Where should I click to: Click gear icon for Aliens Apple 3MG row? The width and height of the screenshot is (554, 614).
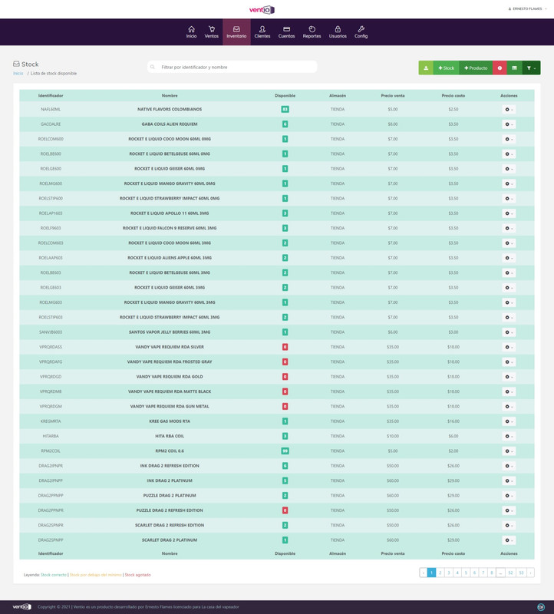tap(509, 258)
